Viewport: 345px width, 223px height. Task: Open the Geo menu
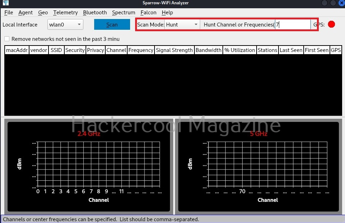point(43,13)
